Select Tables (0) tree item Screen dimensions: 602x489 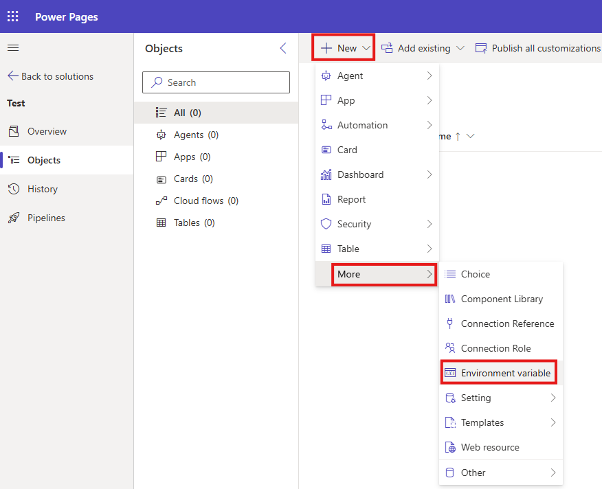(216, 223)
